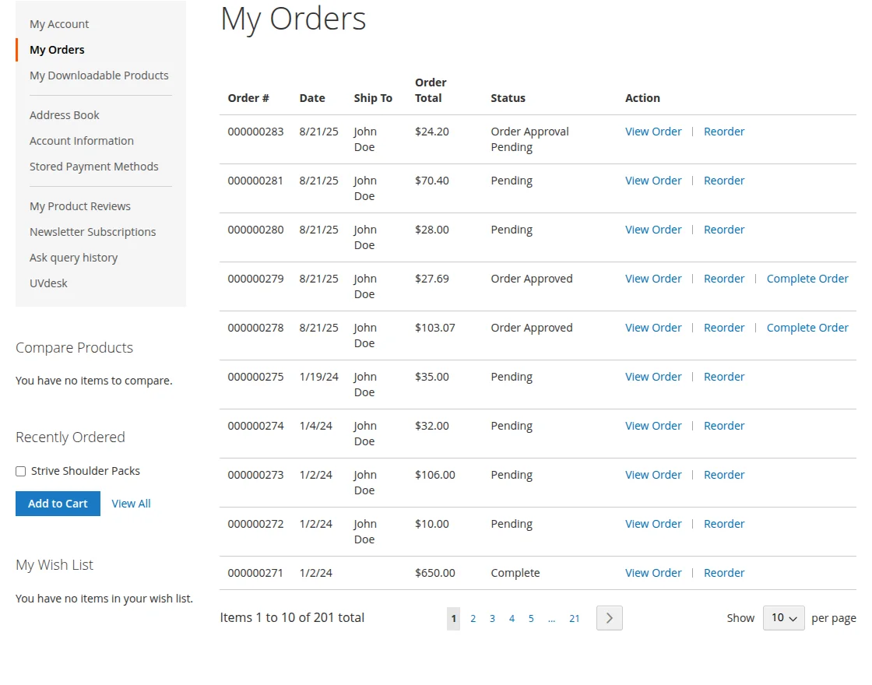The height and width of the screenshot is (685, 872).
Task: Check the Strive Shoulder Packs checkbox
Action: (x=20, y=471)
